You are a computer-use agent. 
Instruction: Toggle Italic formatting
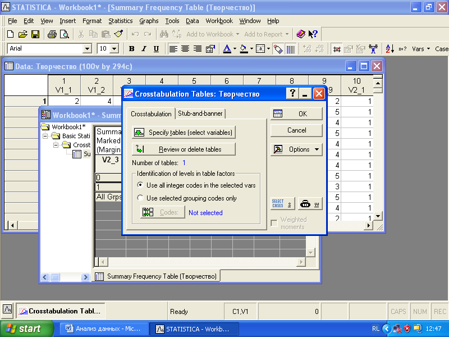tap(144, 49)
